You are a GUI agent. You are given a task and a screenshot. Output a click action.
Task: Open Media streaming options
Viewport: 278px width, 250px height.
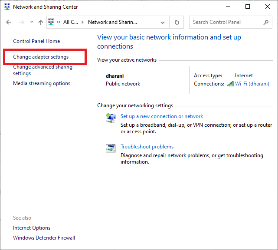point(42,83)
